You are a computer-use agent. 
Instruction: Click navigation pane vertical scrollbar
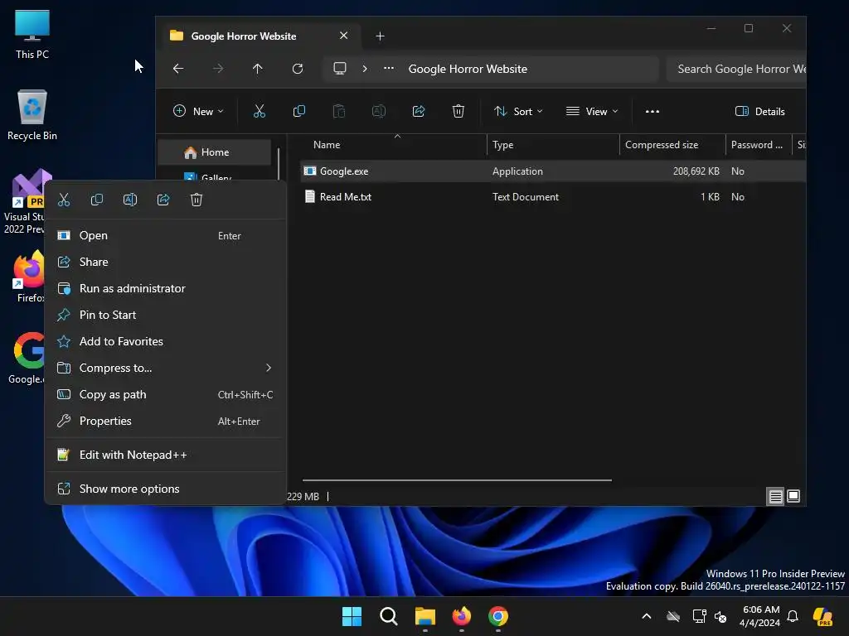click(x=279, y=165)
